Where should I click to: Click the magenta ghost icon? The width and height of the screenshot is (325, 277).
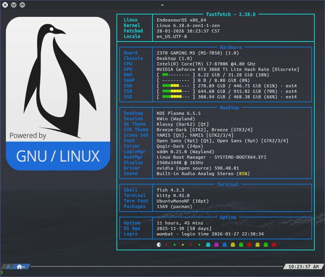[216, 245]
